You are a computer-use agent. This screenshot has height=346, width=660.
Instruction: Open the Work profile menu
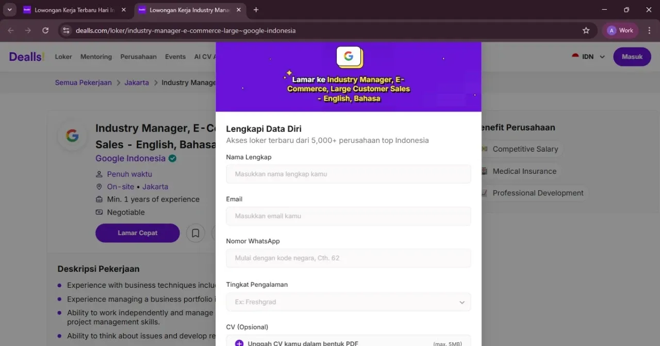(620, 30)
